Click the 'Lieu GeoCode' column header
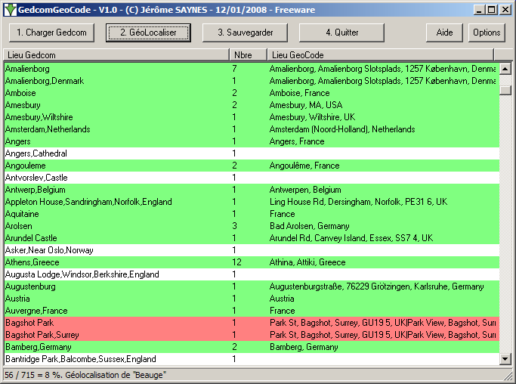The height and width of the screenshot is (384, 516). click(x=380, y=55)
